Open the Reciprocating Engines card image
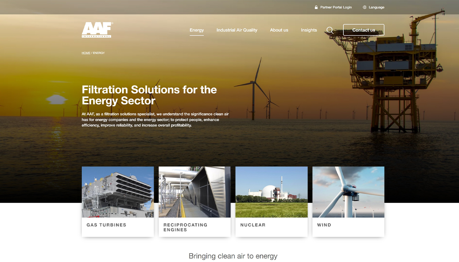 pyautogui.click(x=195, y=191)
